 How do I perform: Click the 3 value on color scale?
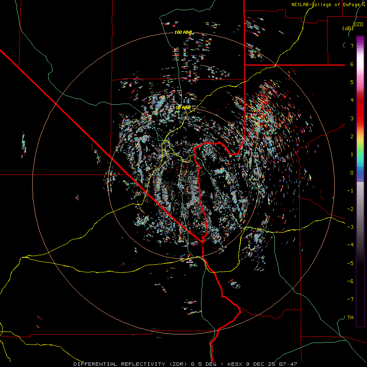tap(352, 118)
